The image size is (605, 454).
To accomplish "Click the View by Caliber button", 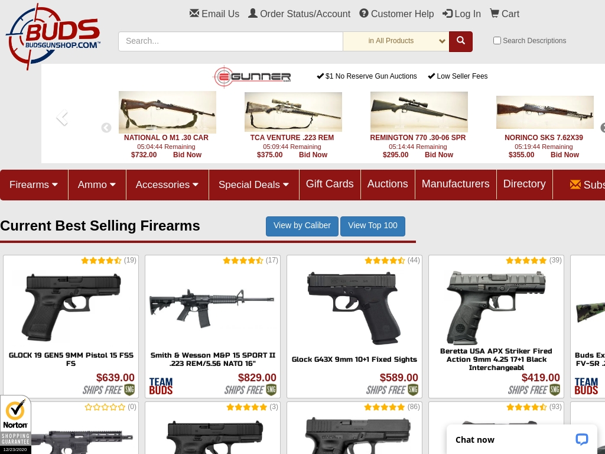I will pyautogui.click(x=302, y=226).
